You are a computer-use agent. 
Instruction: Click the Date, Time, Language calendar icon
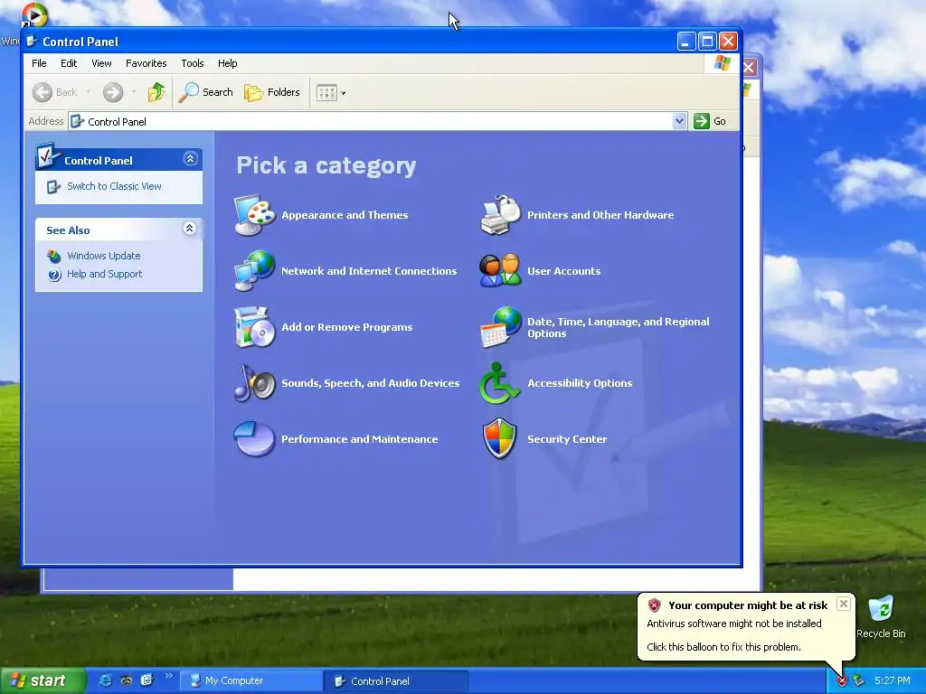pos(501,327)
